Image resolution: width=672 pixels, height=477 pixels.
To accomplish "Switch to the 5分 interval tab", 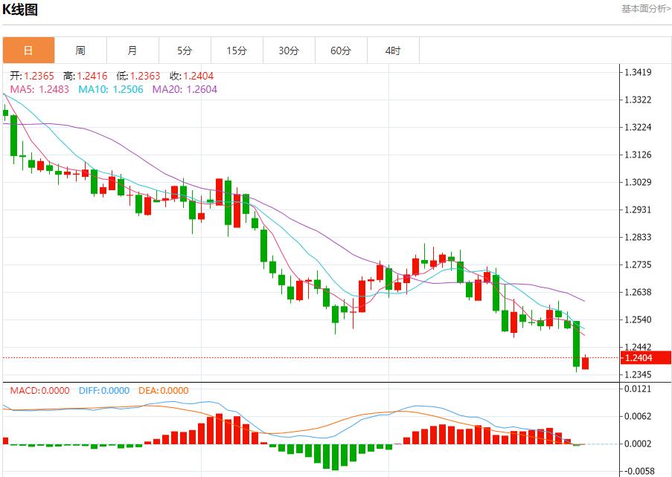I will (x=185, y=51).
